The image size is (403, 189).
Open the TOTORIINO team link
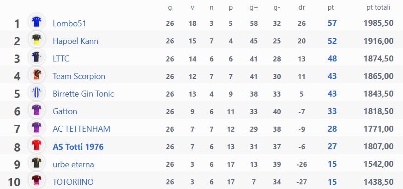tap(73, 182)
